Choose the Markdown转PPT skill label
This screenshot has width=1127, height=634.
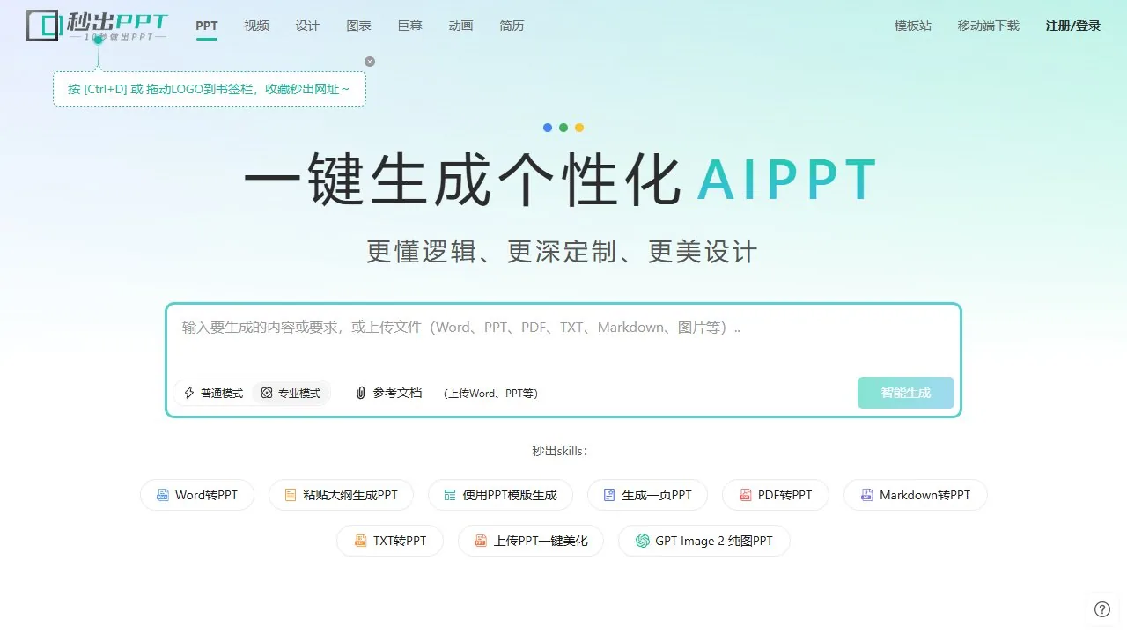tap(925, 495)
